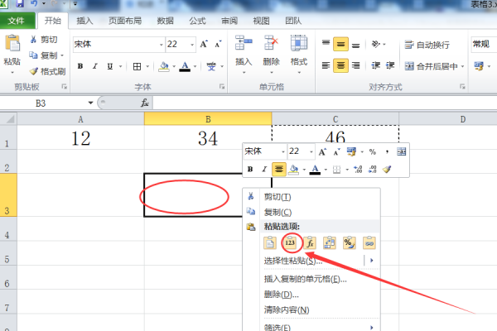Click Decrease Indent in alignment group
This screenshot has width=497, height=331.
(x=376, y=65)
